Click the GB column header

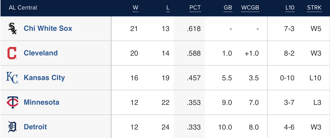coord(228,8)
